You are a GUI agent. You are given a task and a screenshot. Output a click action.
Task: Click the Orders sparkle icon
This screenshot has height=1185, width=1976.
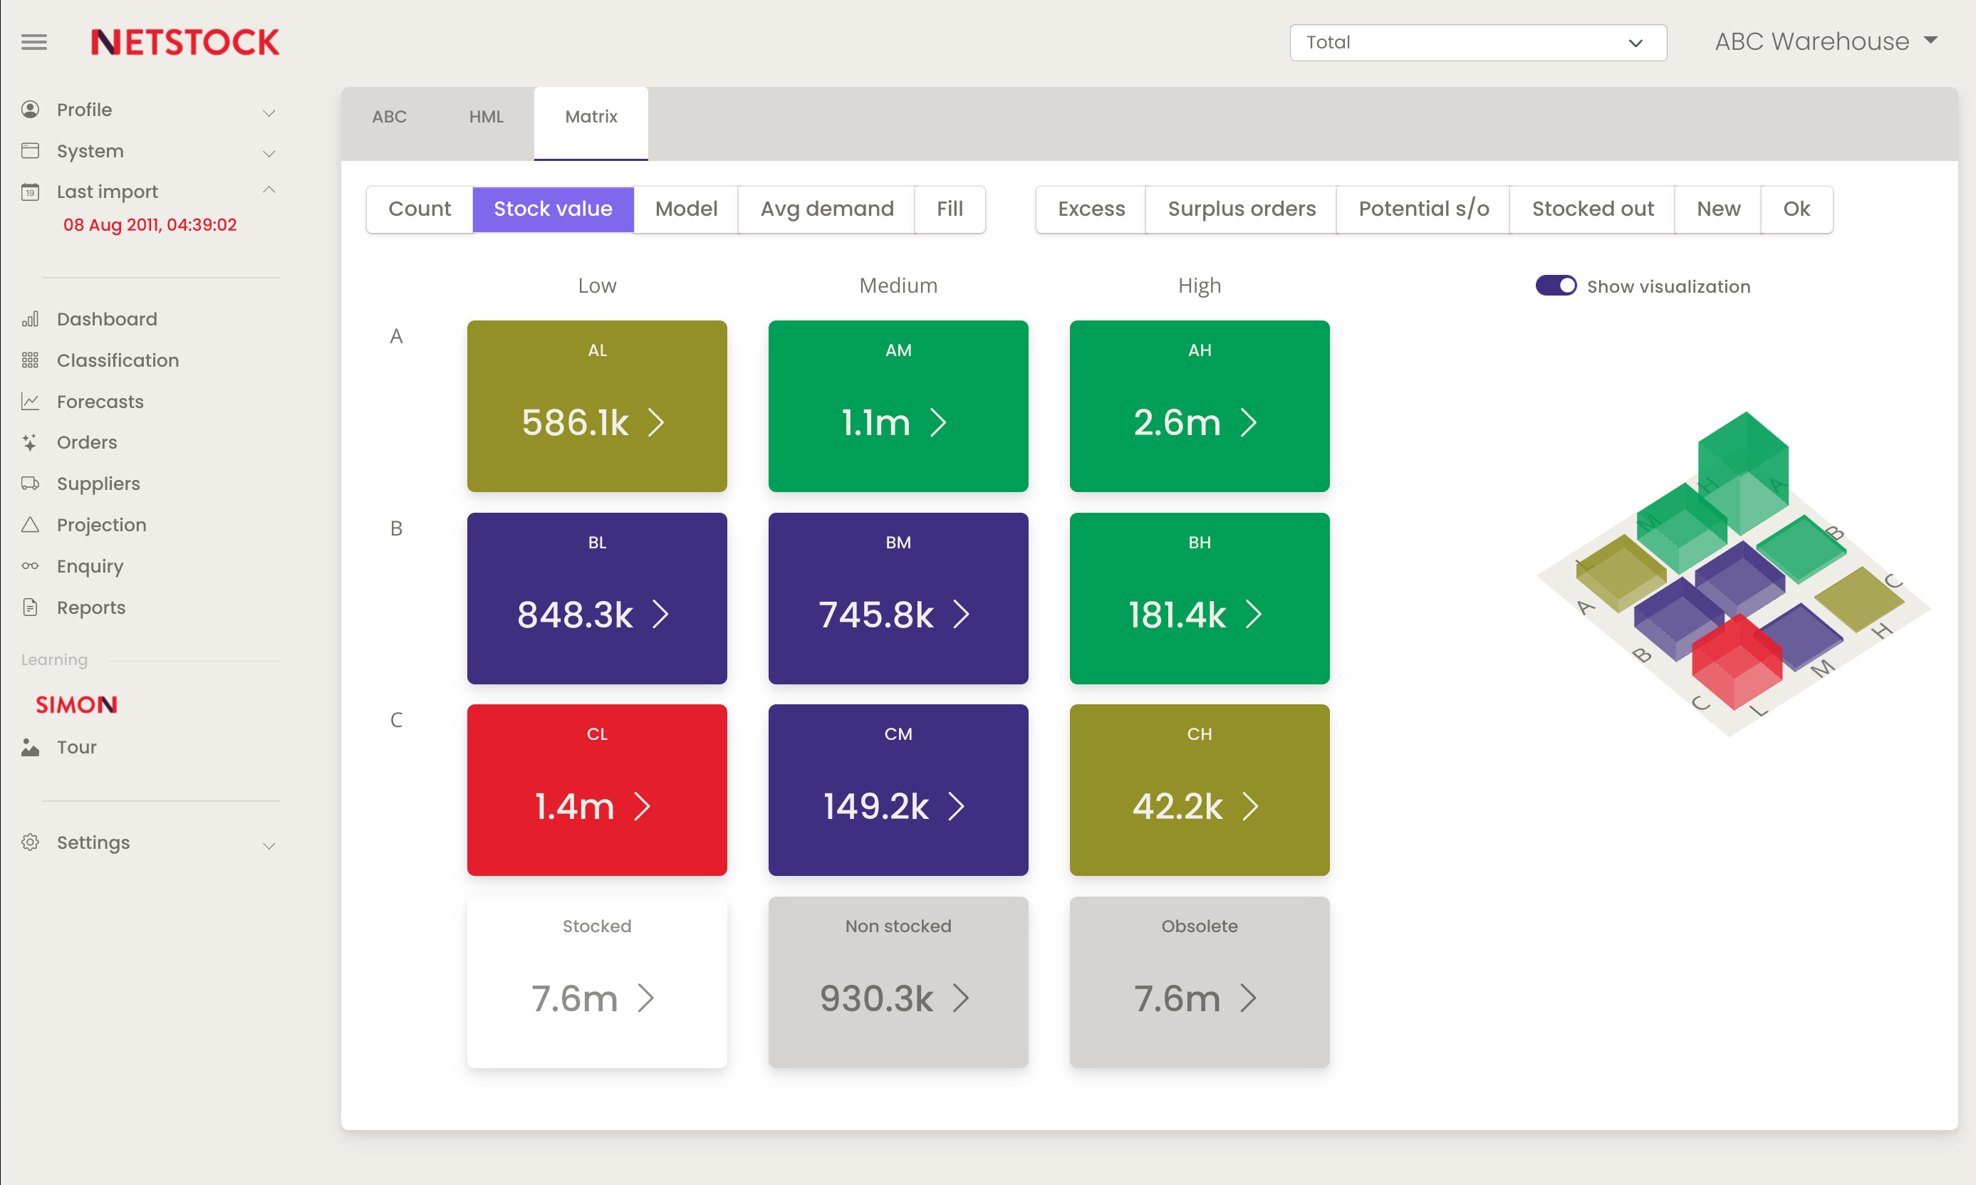click(x=31, y=442)
